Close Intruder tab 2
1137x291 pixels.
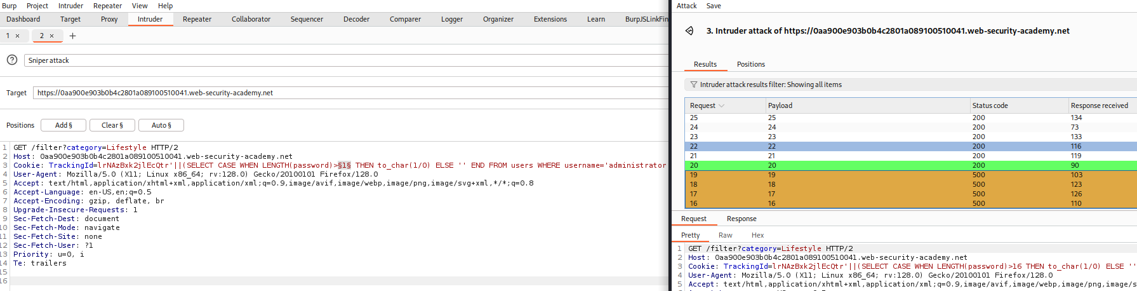51,36
